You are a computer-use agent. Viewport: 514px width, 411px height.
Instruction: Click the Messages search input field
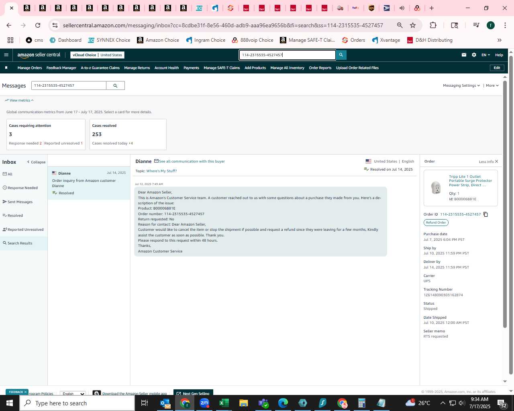click(69, 85)
